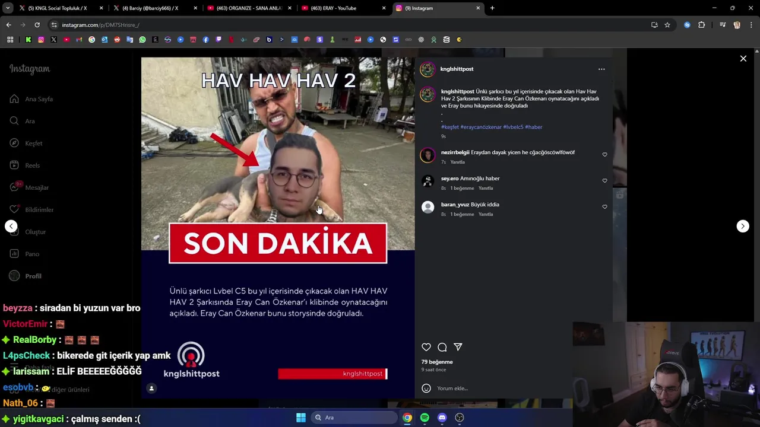This screenshot has height=427, width=760.
Task: Open a new browser tab
Action: click(x=492, y=8)
